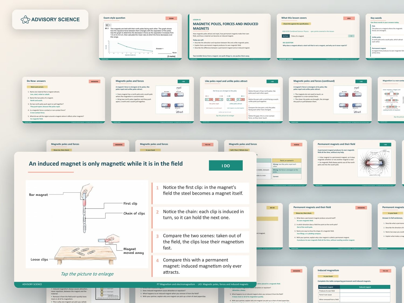Click 'Induced magnet' column header in the table
The width and height of the screenshot is (404, 303).
tap(365, 287)
